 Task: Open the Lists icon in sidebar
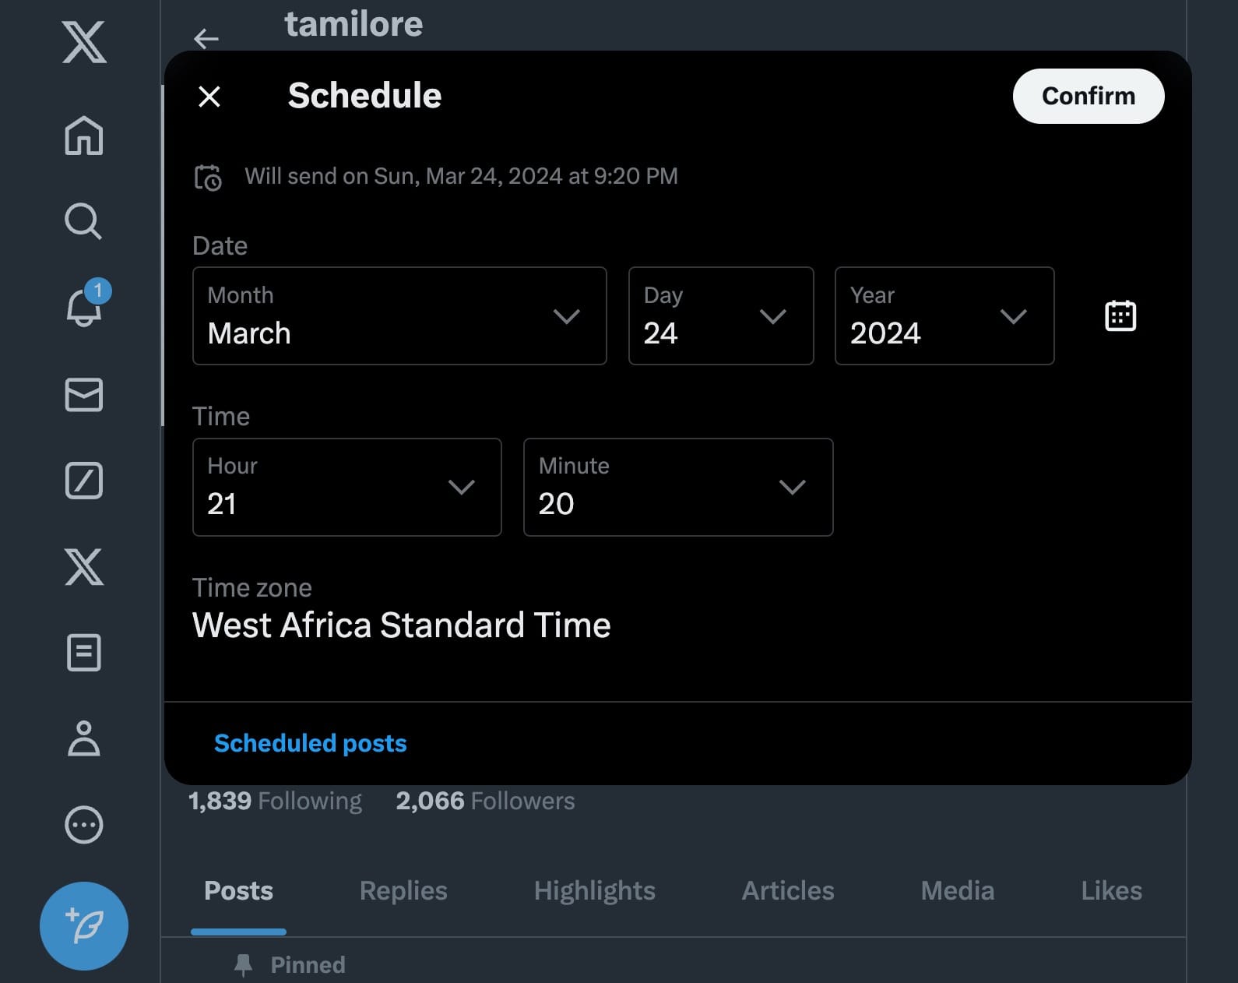point(84,652)
